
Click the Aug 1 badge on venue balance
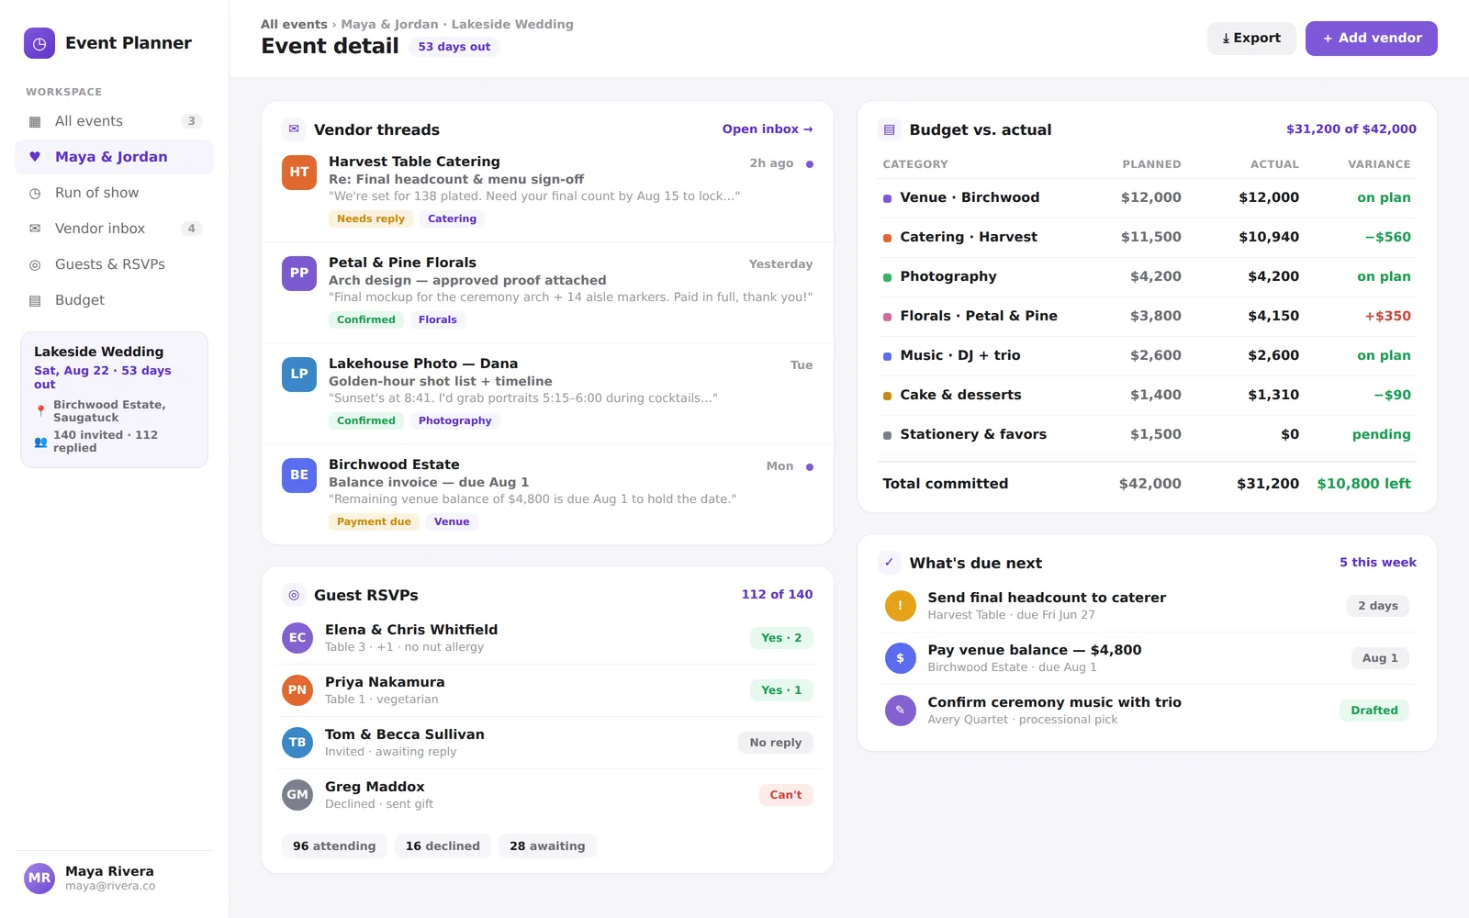[x=1380, y=658]
